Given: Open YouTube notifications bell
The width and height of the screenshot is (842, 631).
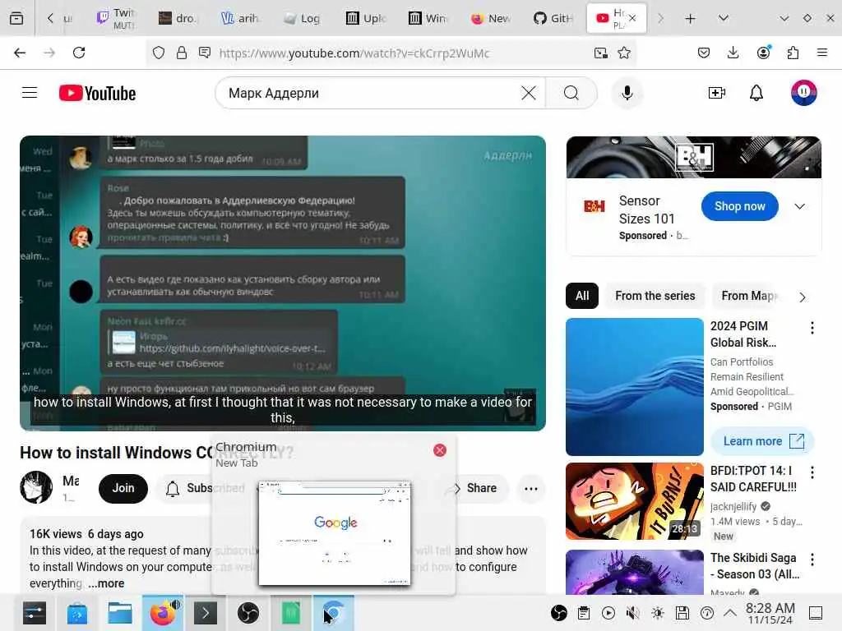Looking at the screenshot, I should click(x=756, y=93).
